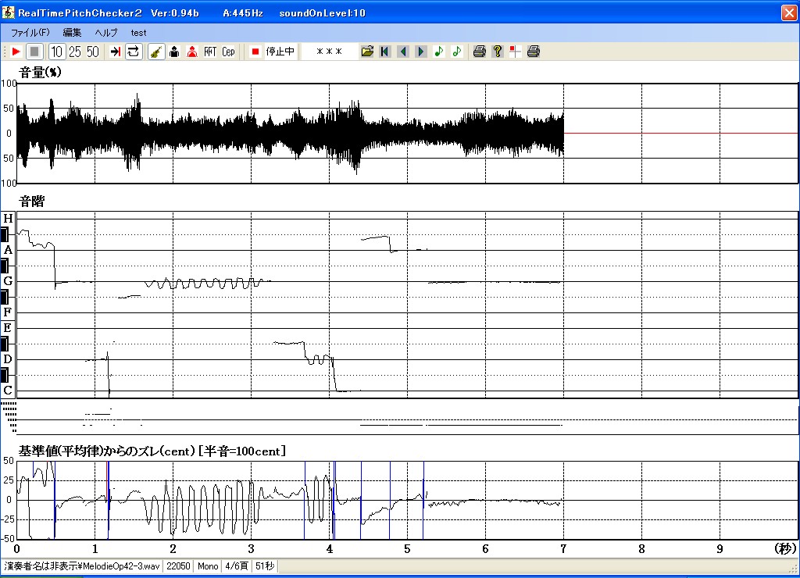Click the 音階 pitch graph title

[31, 202]
